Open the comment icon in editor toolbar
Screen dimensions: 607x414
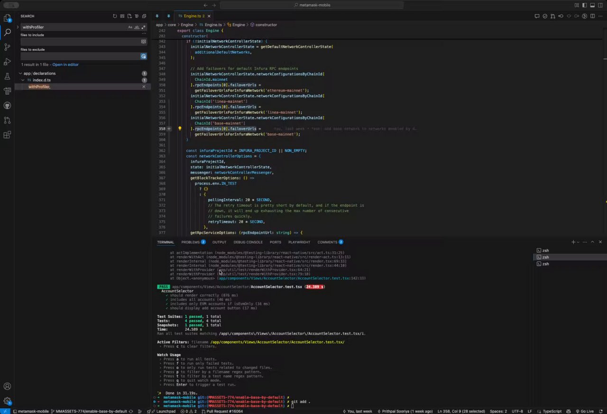point(537,16)
